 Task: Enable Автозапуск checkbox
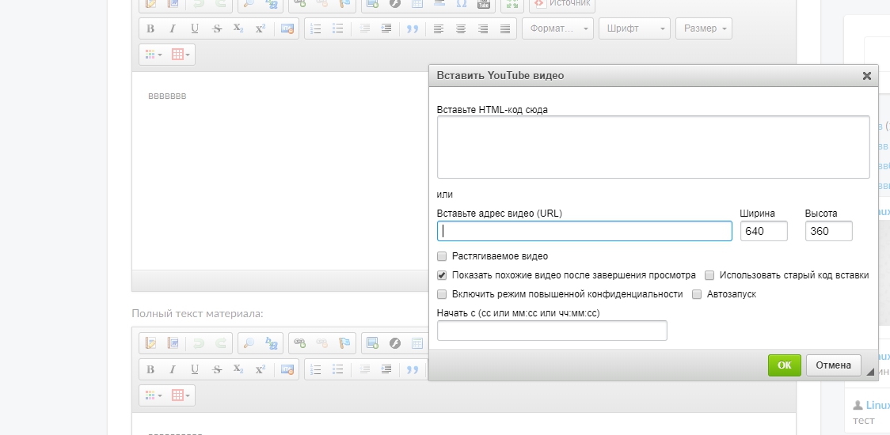(x=697, y=294)
